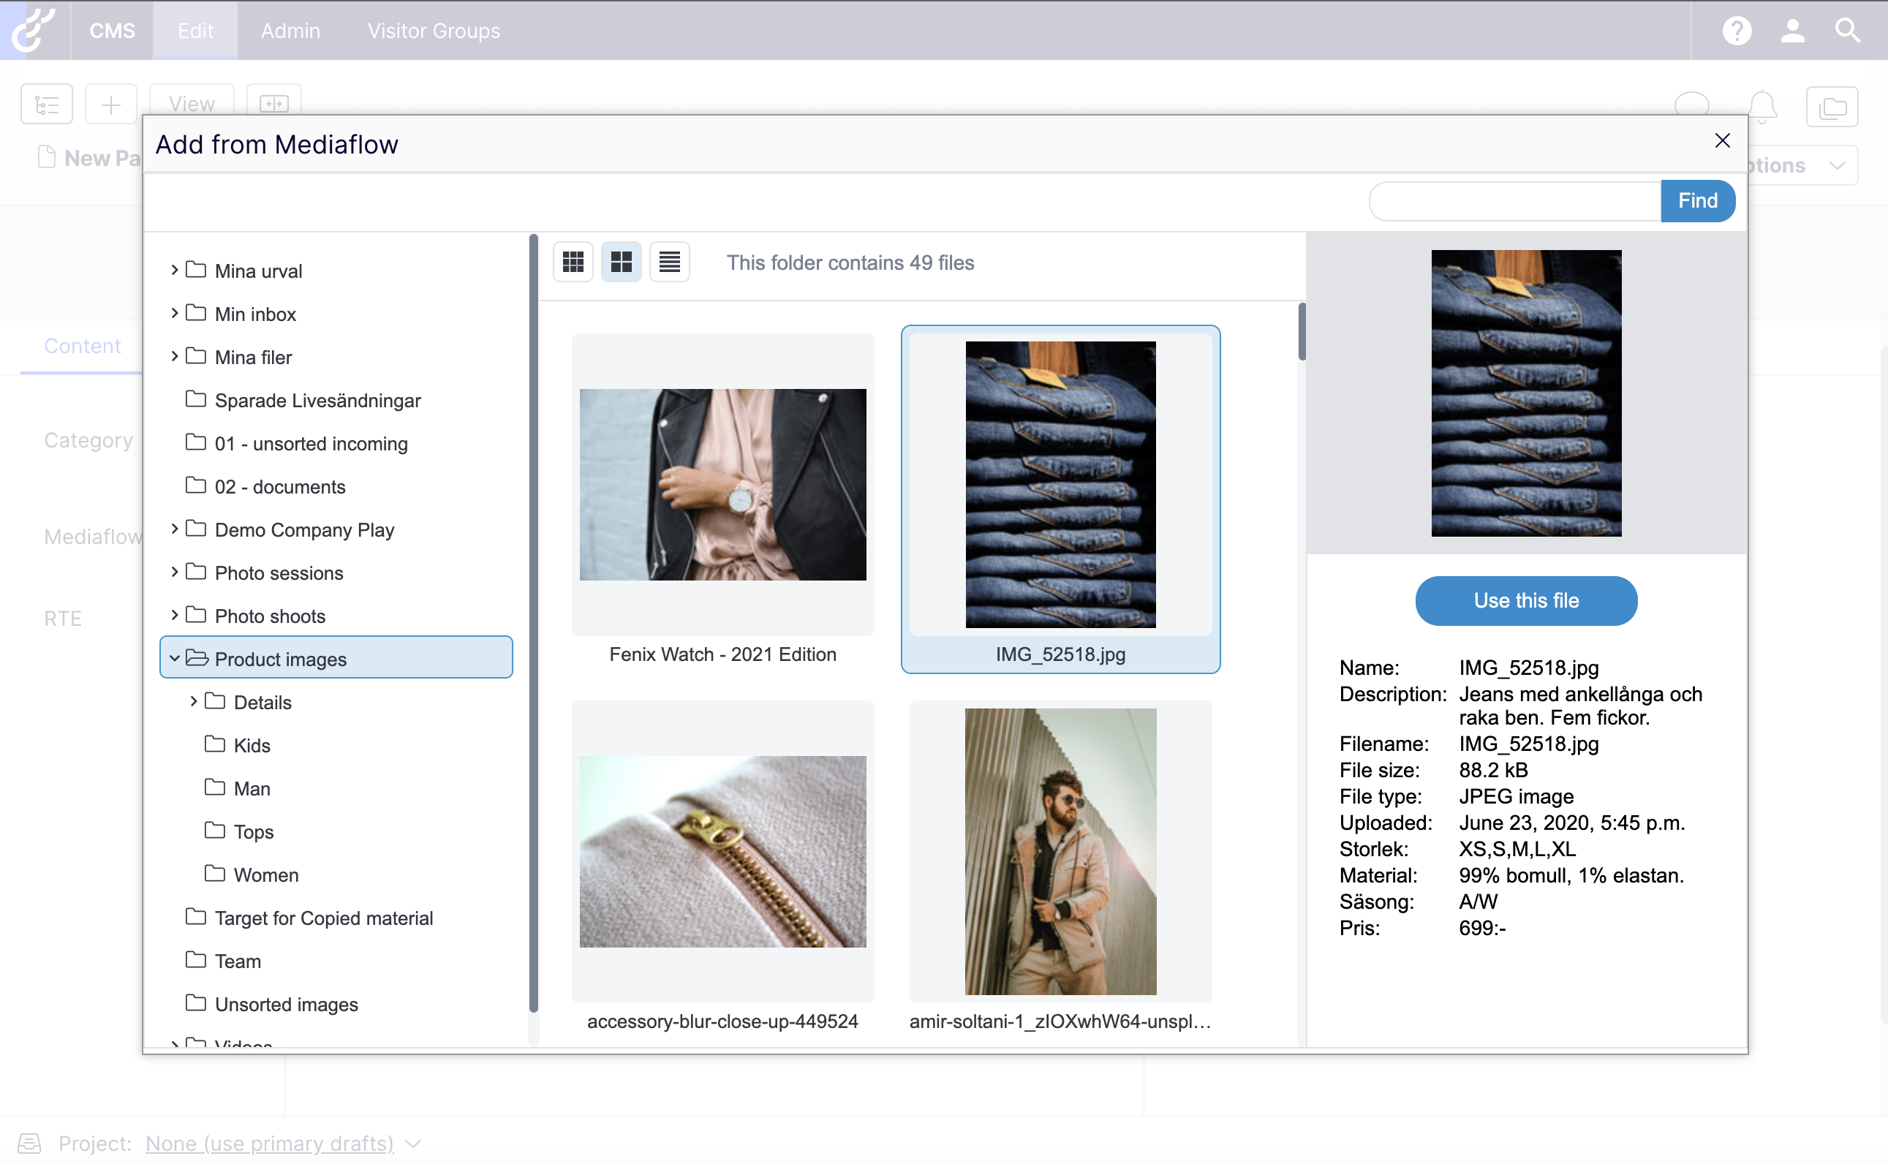The width and height of the screenshot is (1888, 1164).
Task: Click the plus add content icon
Action: tap(111, 104)
